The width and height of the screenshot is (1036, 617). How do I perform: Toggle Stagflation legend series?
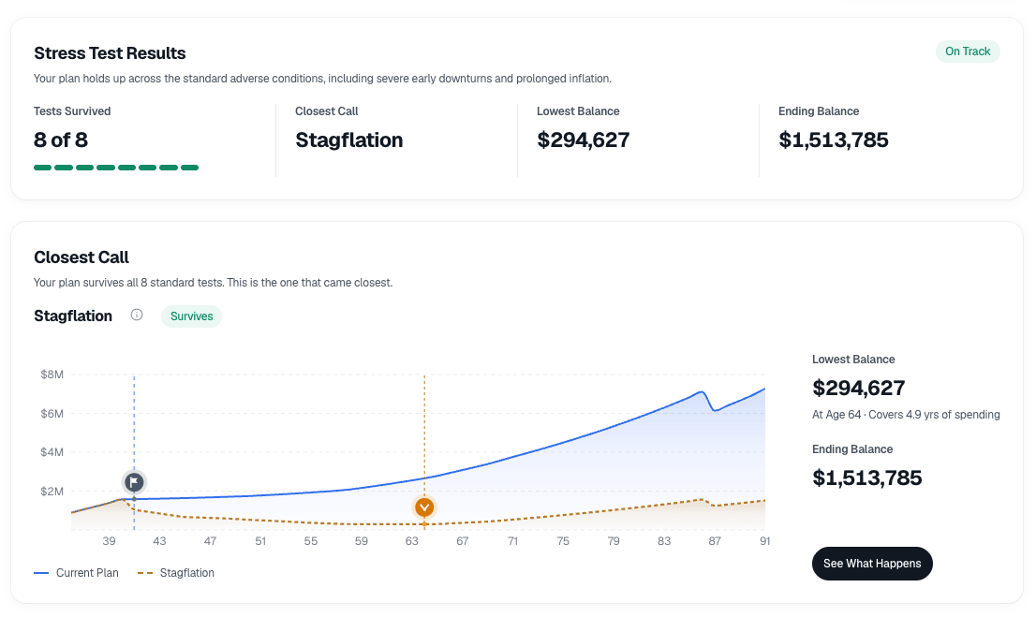pos(176,573)
